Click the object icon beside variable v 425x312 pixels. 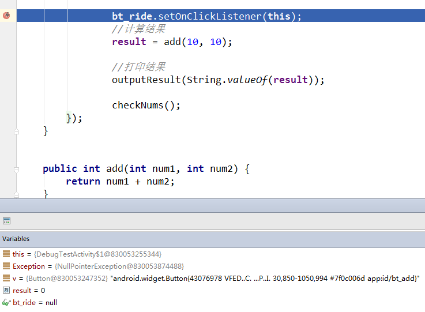tap(6, 278)
